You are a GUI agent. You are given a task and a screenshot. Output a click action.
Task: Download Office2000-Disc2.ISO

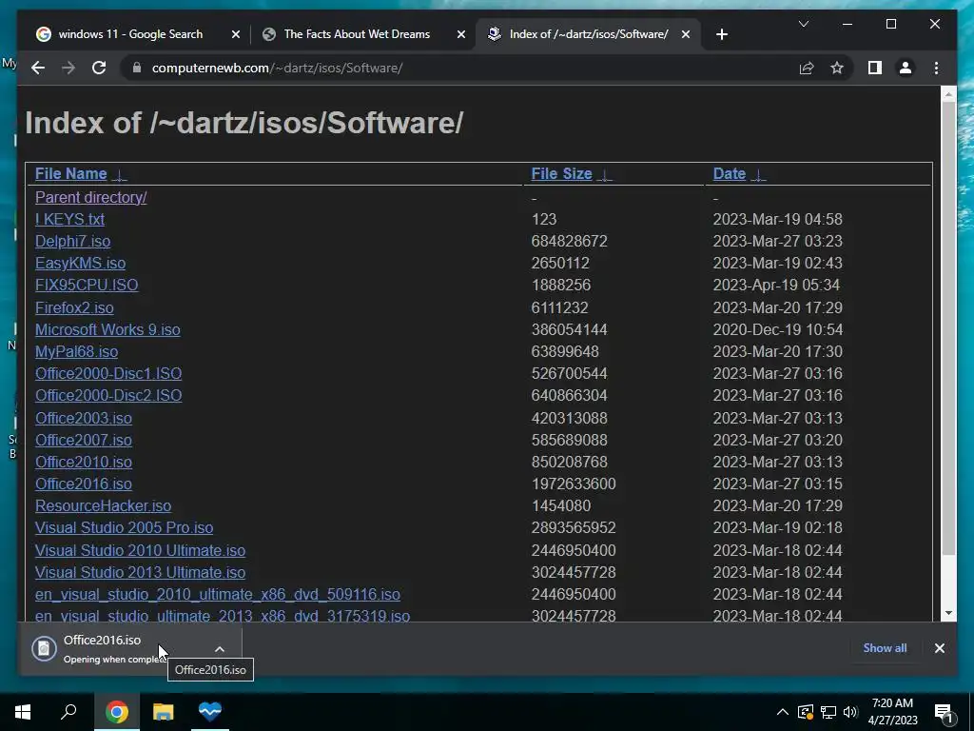pyautogui.click(x=108, y=396)
